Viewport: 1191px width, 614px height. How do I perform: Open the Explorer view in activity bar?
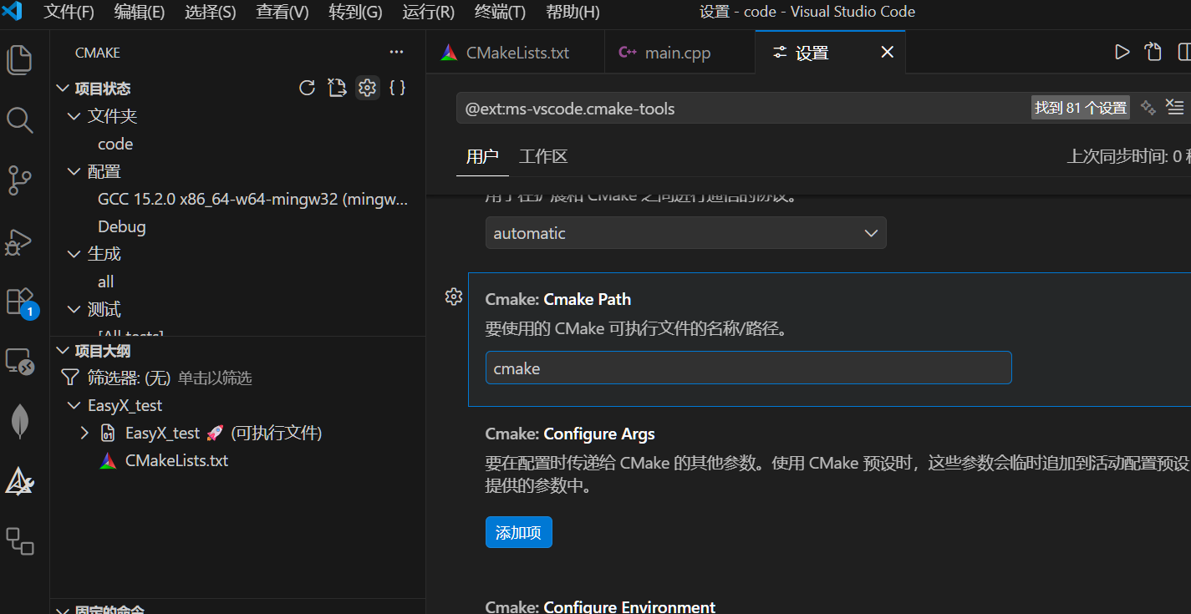point(19,59)
